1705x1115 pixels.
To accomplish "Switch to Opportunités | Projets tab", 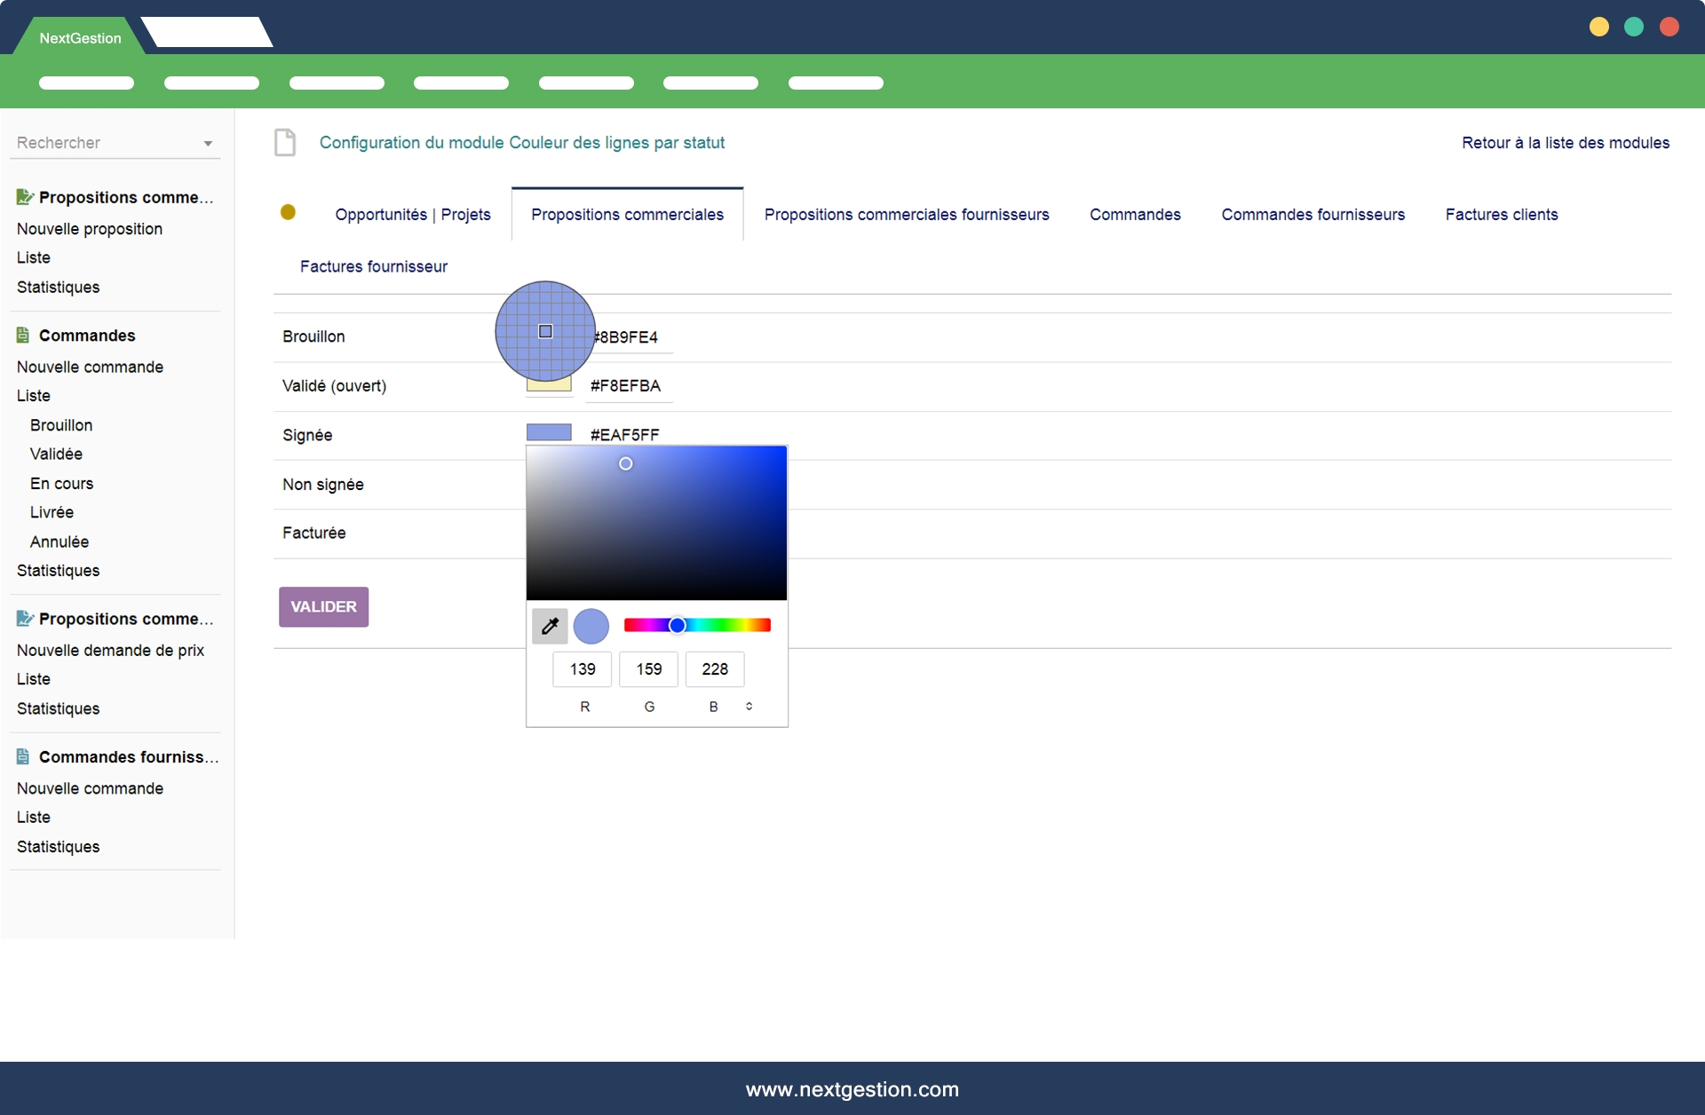I will 412,215.
